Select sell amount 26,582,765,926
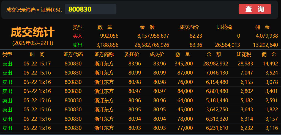281x135 pixels. pyautogui.click(x=152, y=45)
